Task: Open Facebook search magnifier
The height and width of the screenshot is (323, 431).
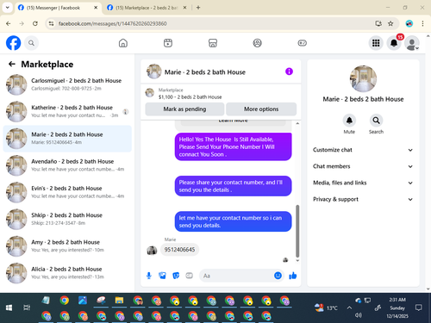Action: (31, 43)
